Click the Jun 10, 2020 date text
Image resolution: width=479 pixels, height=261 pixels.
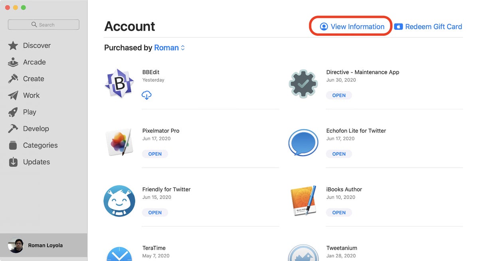341,197
